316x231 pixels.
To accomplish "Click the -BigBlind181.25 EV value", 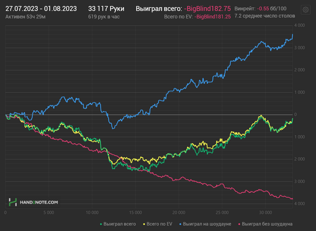I will pos(213,17).
